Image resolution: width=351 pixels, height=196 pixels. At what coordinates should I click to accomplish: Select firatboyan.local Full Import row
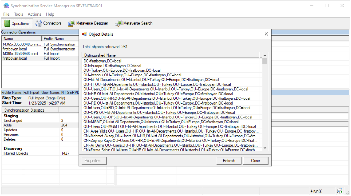pyautogui.click(x=40, y=58)
